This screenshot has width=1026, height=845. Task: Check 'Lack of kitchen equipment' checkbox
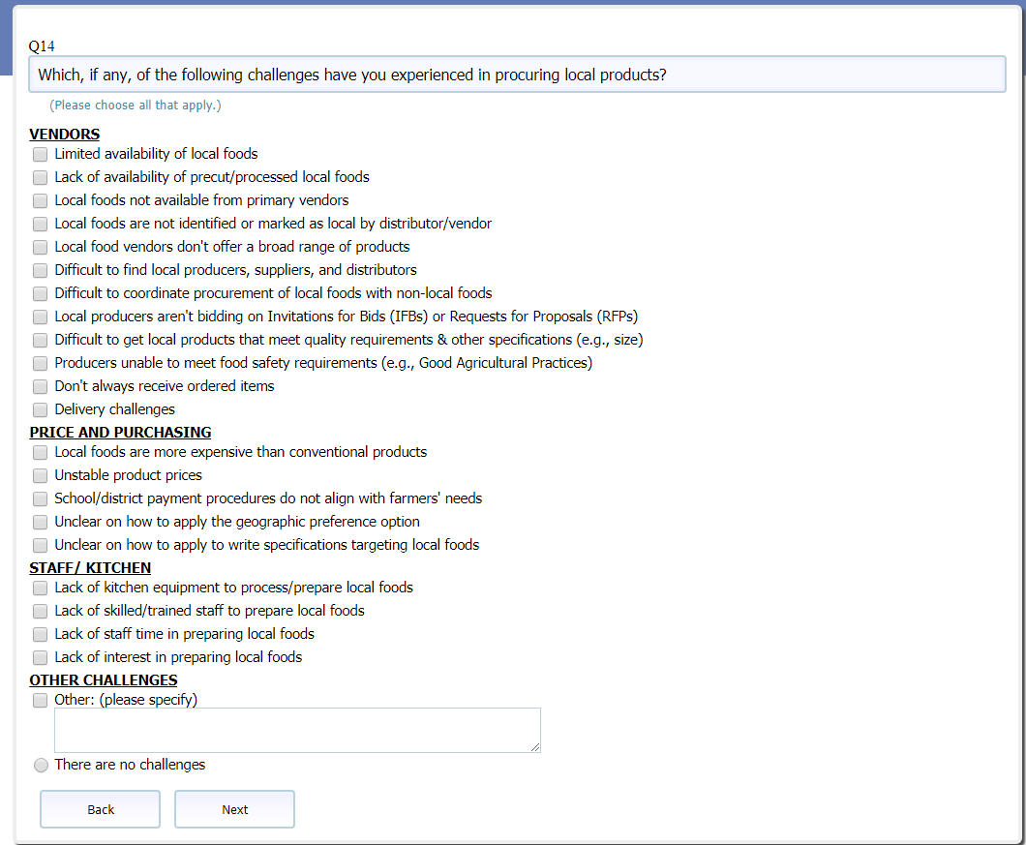pyautogui.click(x=40, y=588)
